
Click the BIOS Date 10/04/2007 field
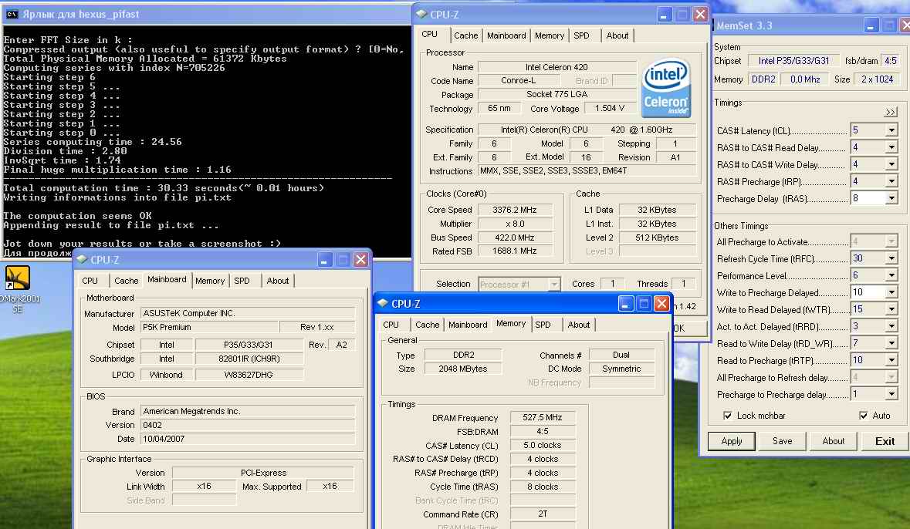click(x=248, y=439)
